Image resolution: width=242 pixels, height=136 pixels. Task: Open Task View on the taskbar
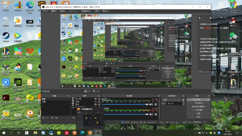[x=19, y=133]
